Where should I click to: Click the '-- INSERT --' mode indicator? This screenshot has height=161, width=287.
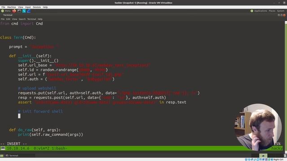[13, 144]
